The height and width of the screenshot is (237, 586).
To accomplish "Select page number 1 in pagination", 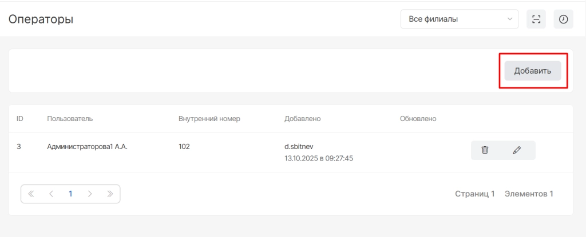I will click(70, 194).
